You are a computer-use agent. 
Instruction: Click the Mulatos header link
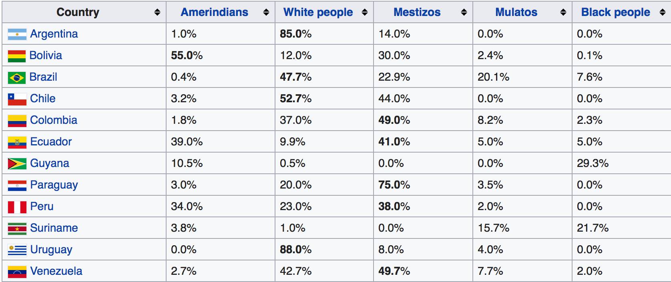[x=516, y=12]
